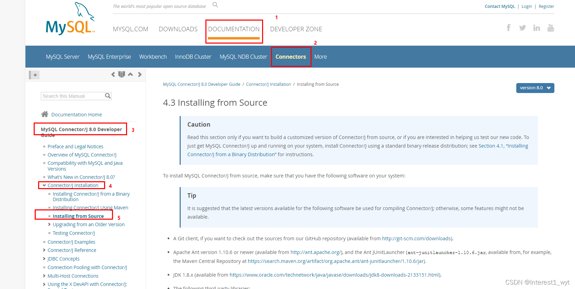
Task: Open MySQL's Facebook page icon
Action: click(509, 28)
